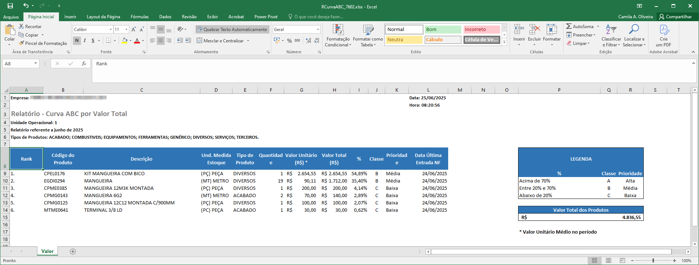
Task: Increase decimal places icon
Action: [309, 41]
